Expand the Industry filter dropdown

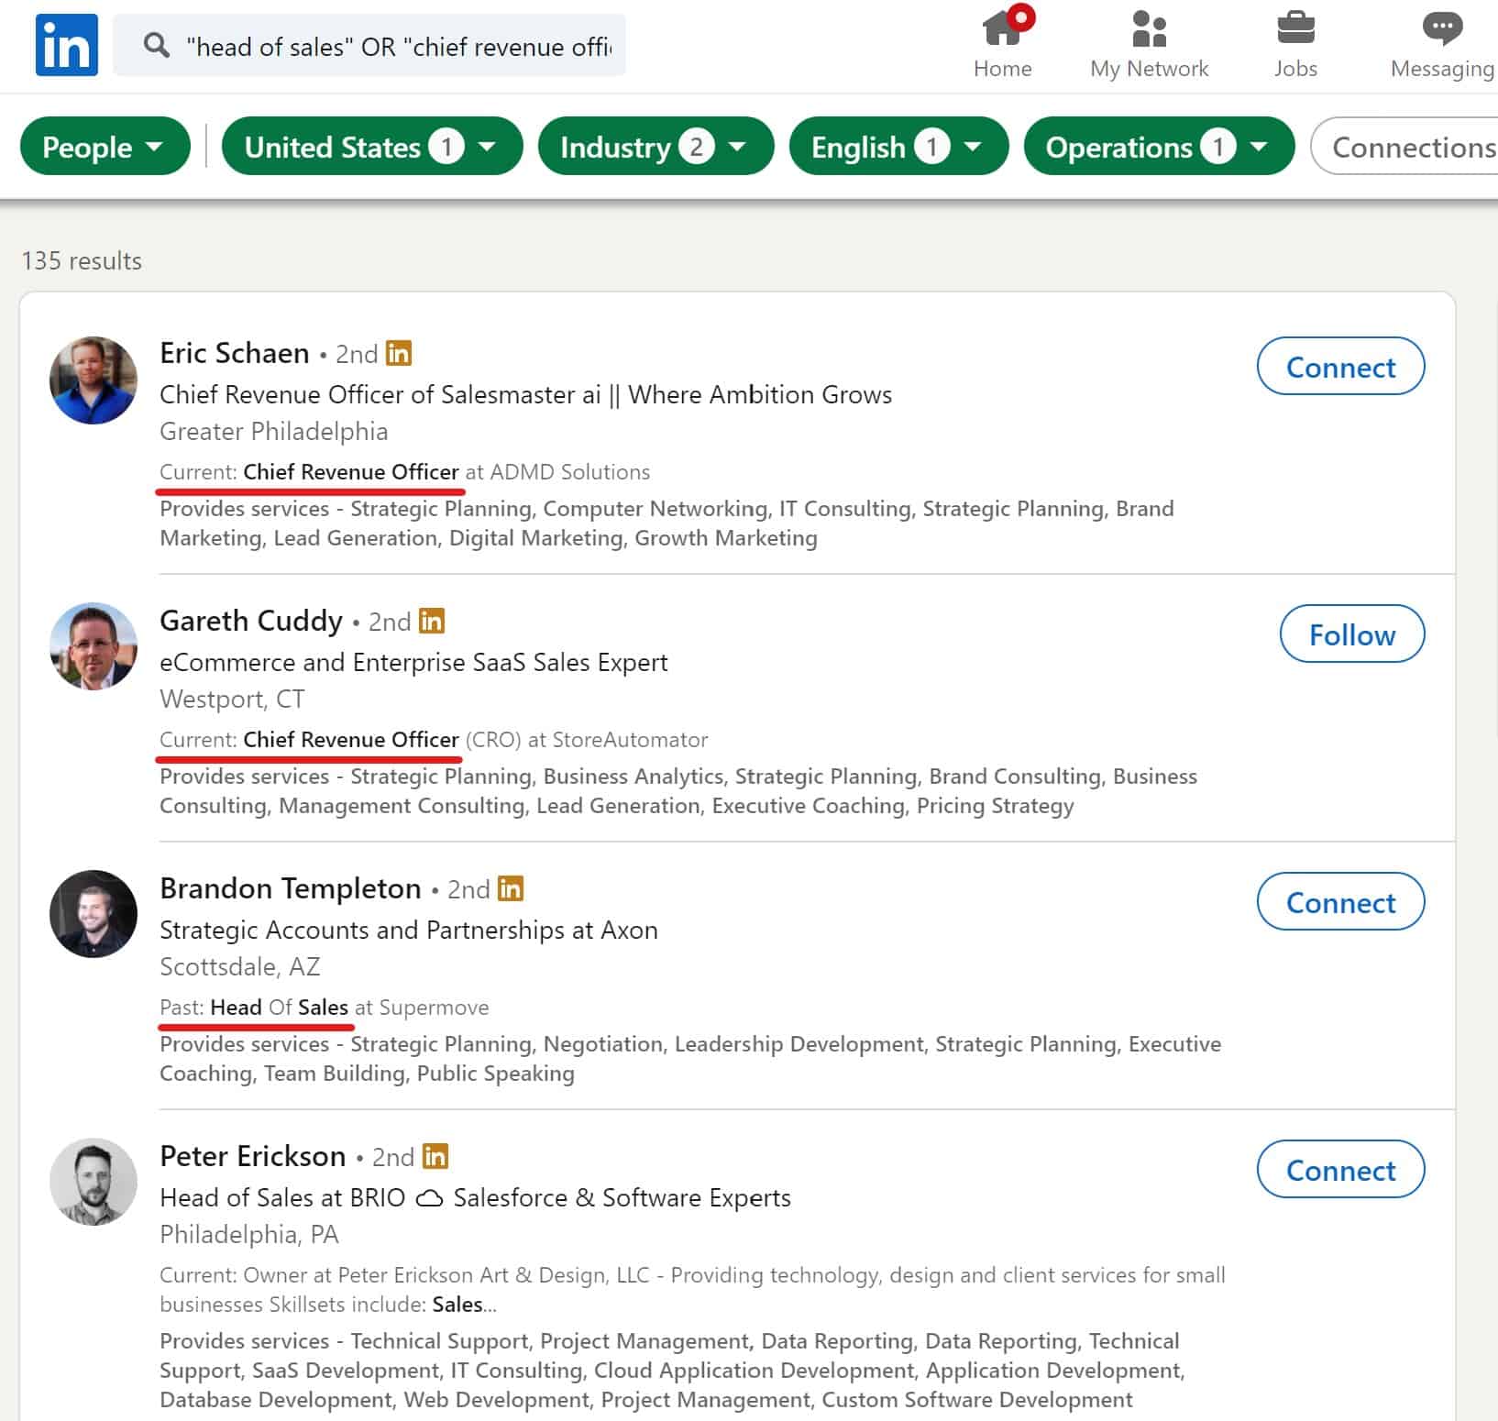point(655,147)
